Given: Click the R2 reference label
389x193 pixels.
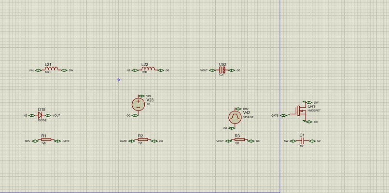Looking at the screenshot, I should pos(140,136).
